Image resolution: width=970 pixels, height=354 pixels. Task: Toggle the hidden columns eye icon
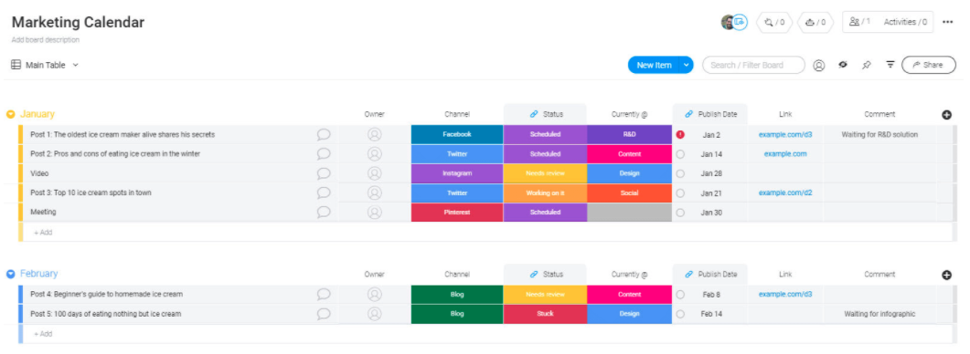click(843, 64)
